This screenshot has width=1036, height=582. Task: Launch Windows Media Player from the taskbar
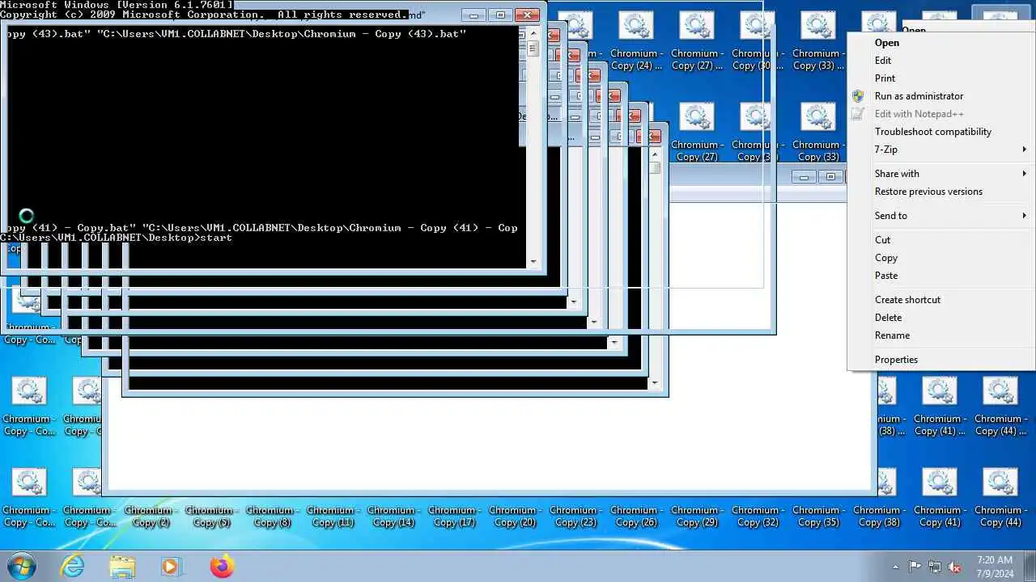(x=171, y=566)
